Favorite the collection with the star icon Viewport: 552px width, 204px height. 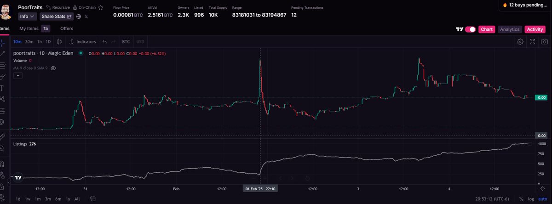tap(101, 8)
